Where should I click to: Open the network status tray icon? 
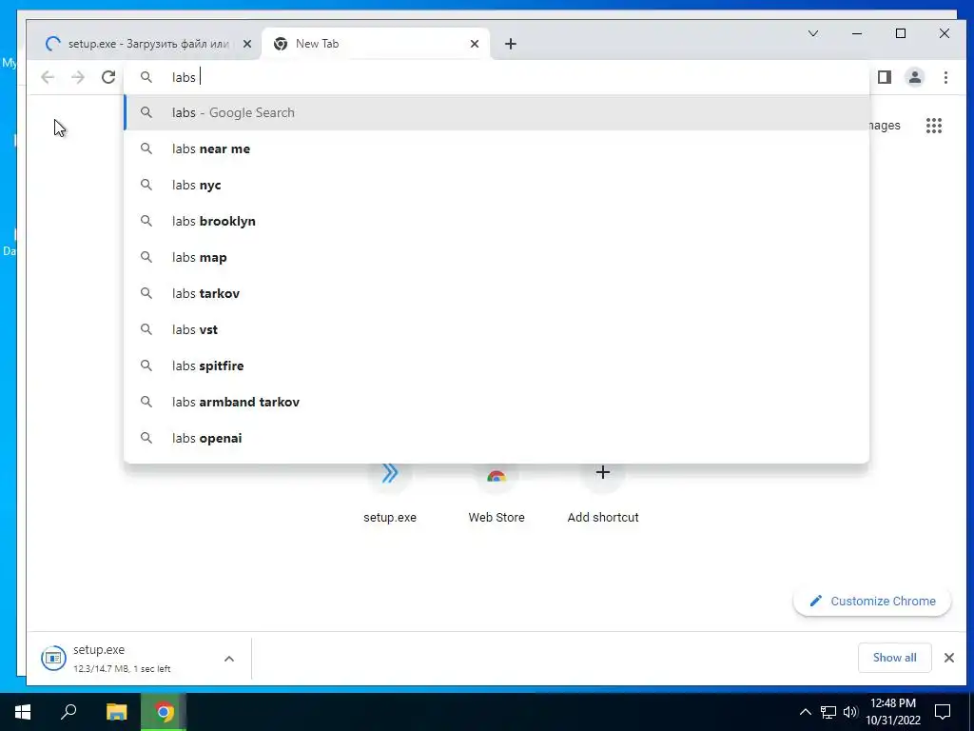tap(828, 712)
